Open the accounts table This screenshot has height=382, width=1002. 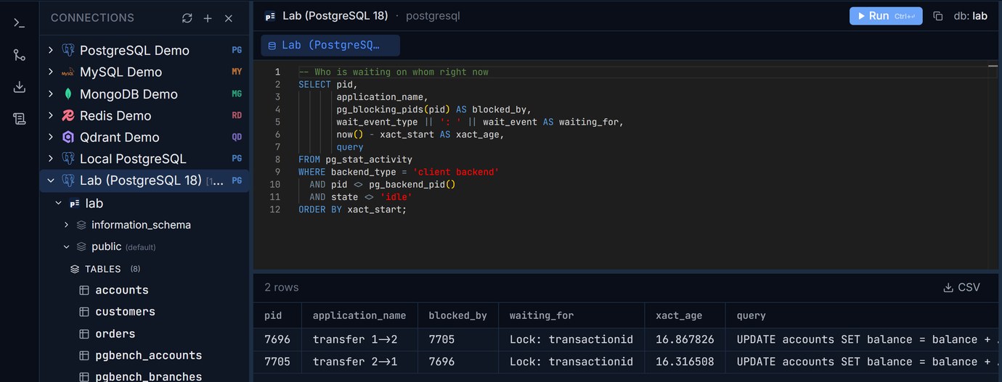click(x=122, y=290)
